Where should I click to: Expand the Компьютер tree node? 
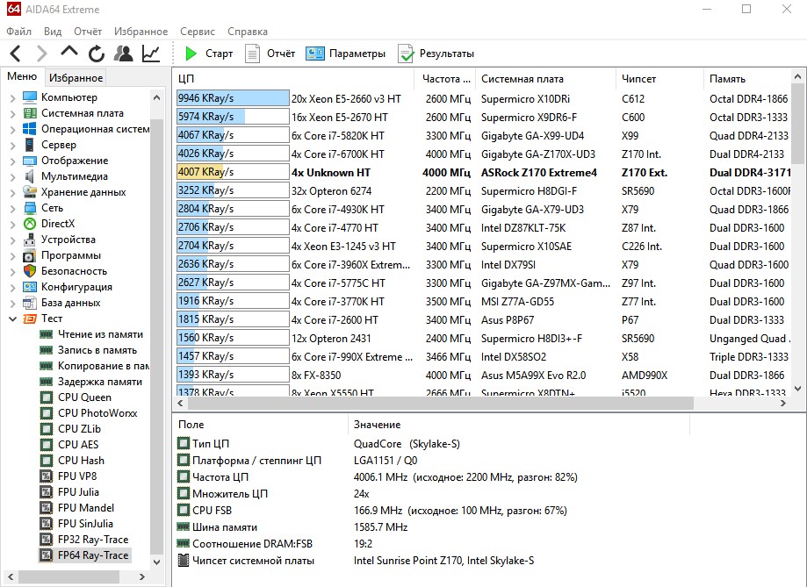(13, 97)
